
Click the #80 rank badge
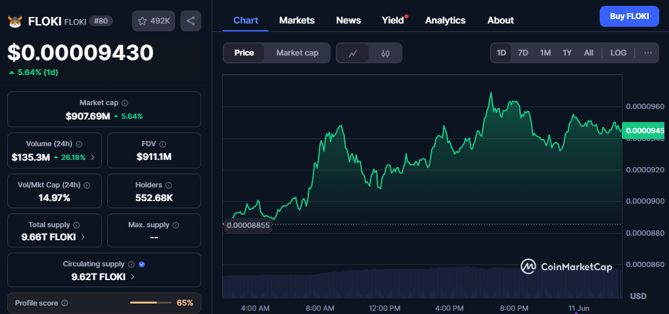(x=101, y=21)
